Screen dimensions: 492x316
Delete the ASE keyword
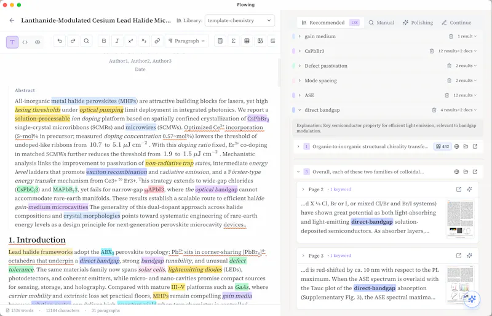447,95
